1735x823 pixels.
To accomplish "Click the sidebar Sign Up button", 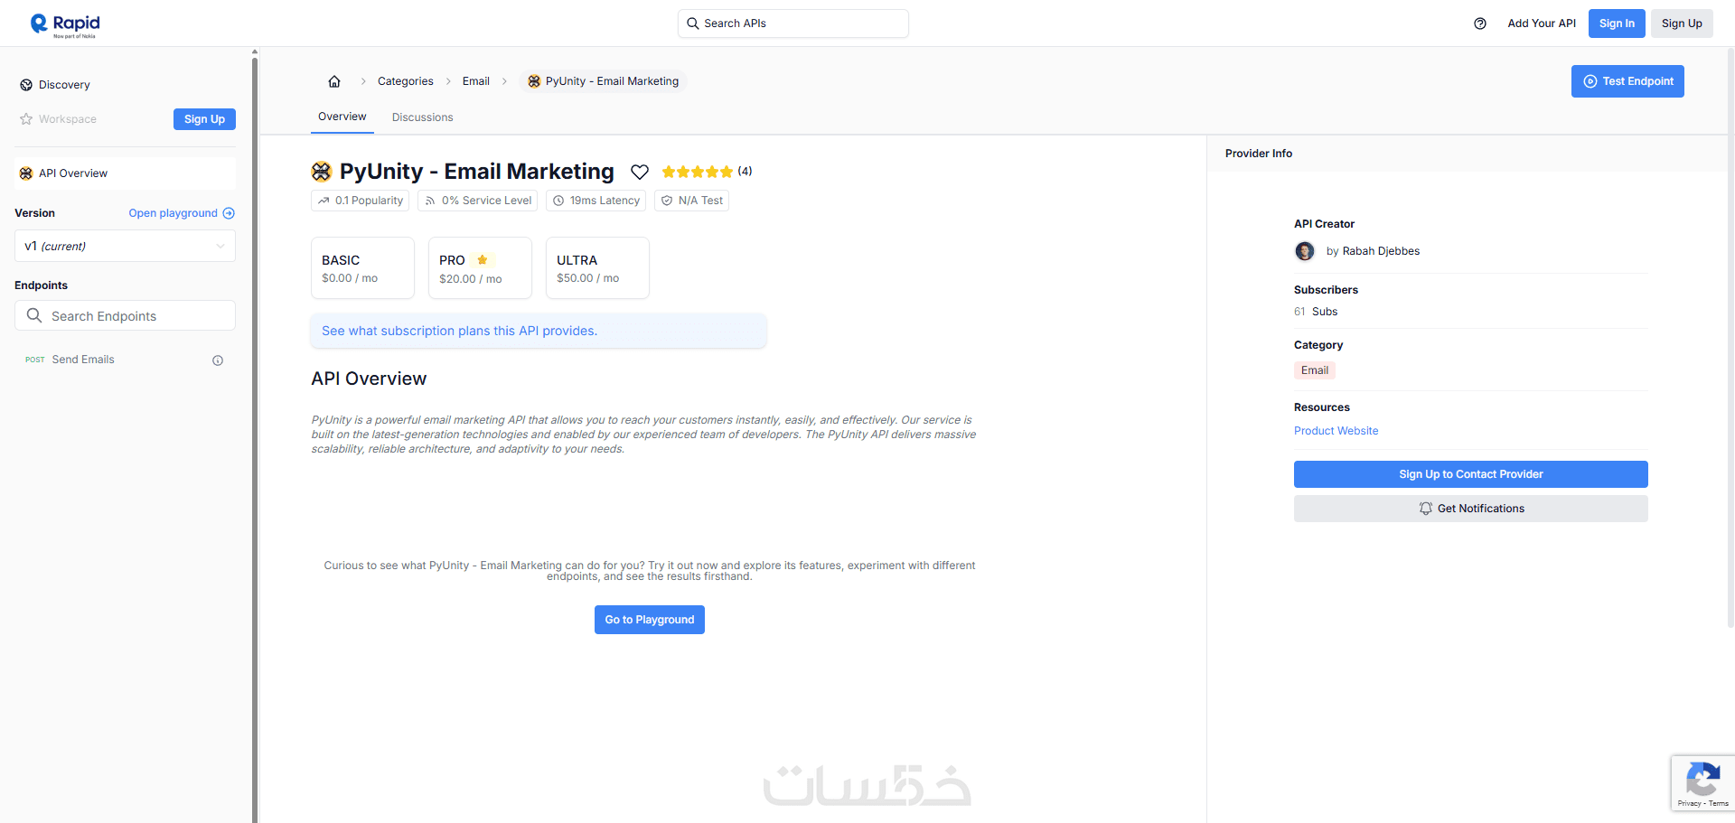I will pos(204,119).
